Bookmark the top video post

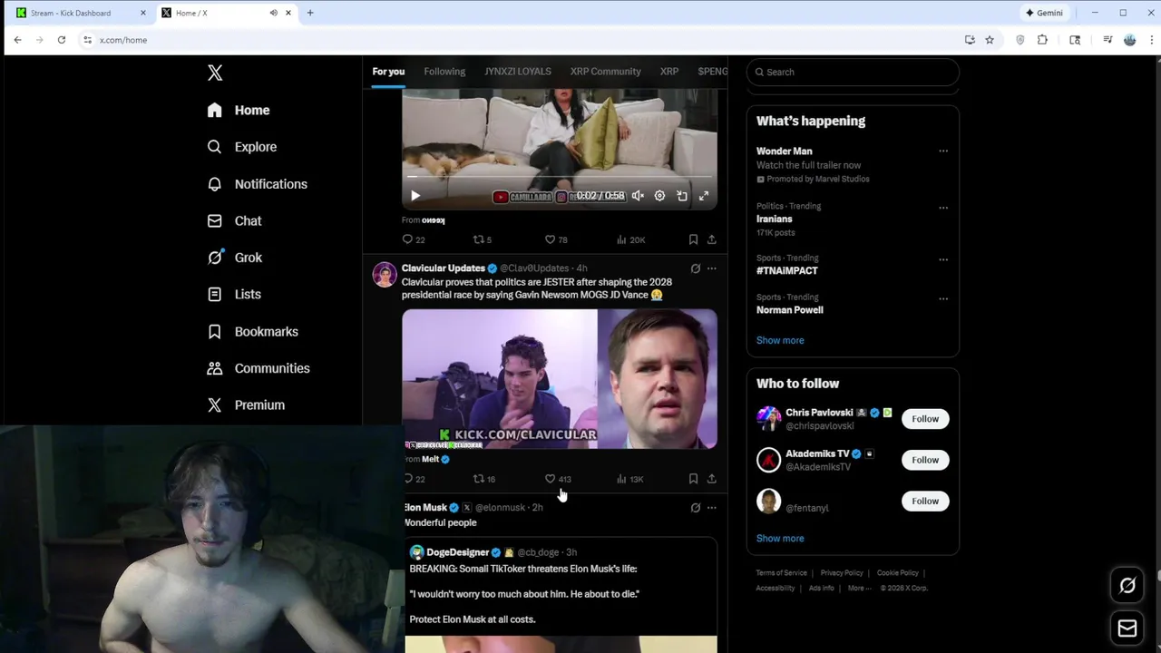693,239
